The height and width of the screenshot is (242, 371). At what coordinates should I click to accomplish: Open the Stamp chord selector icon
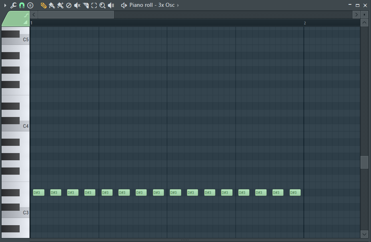tap(30, 5)
